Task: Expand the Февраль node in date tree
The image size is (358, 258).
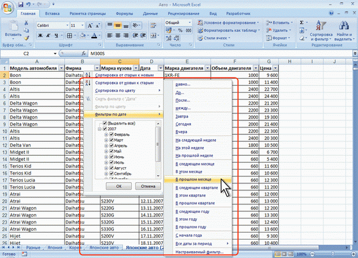Action: click(x=106, y=134)
